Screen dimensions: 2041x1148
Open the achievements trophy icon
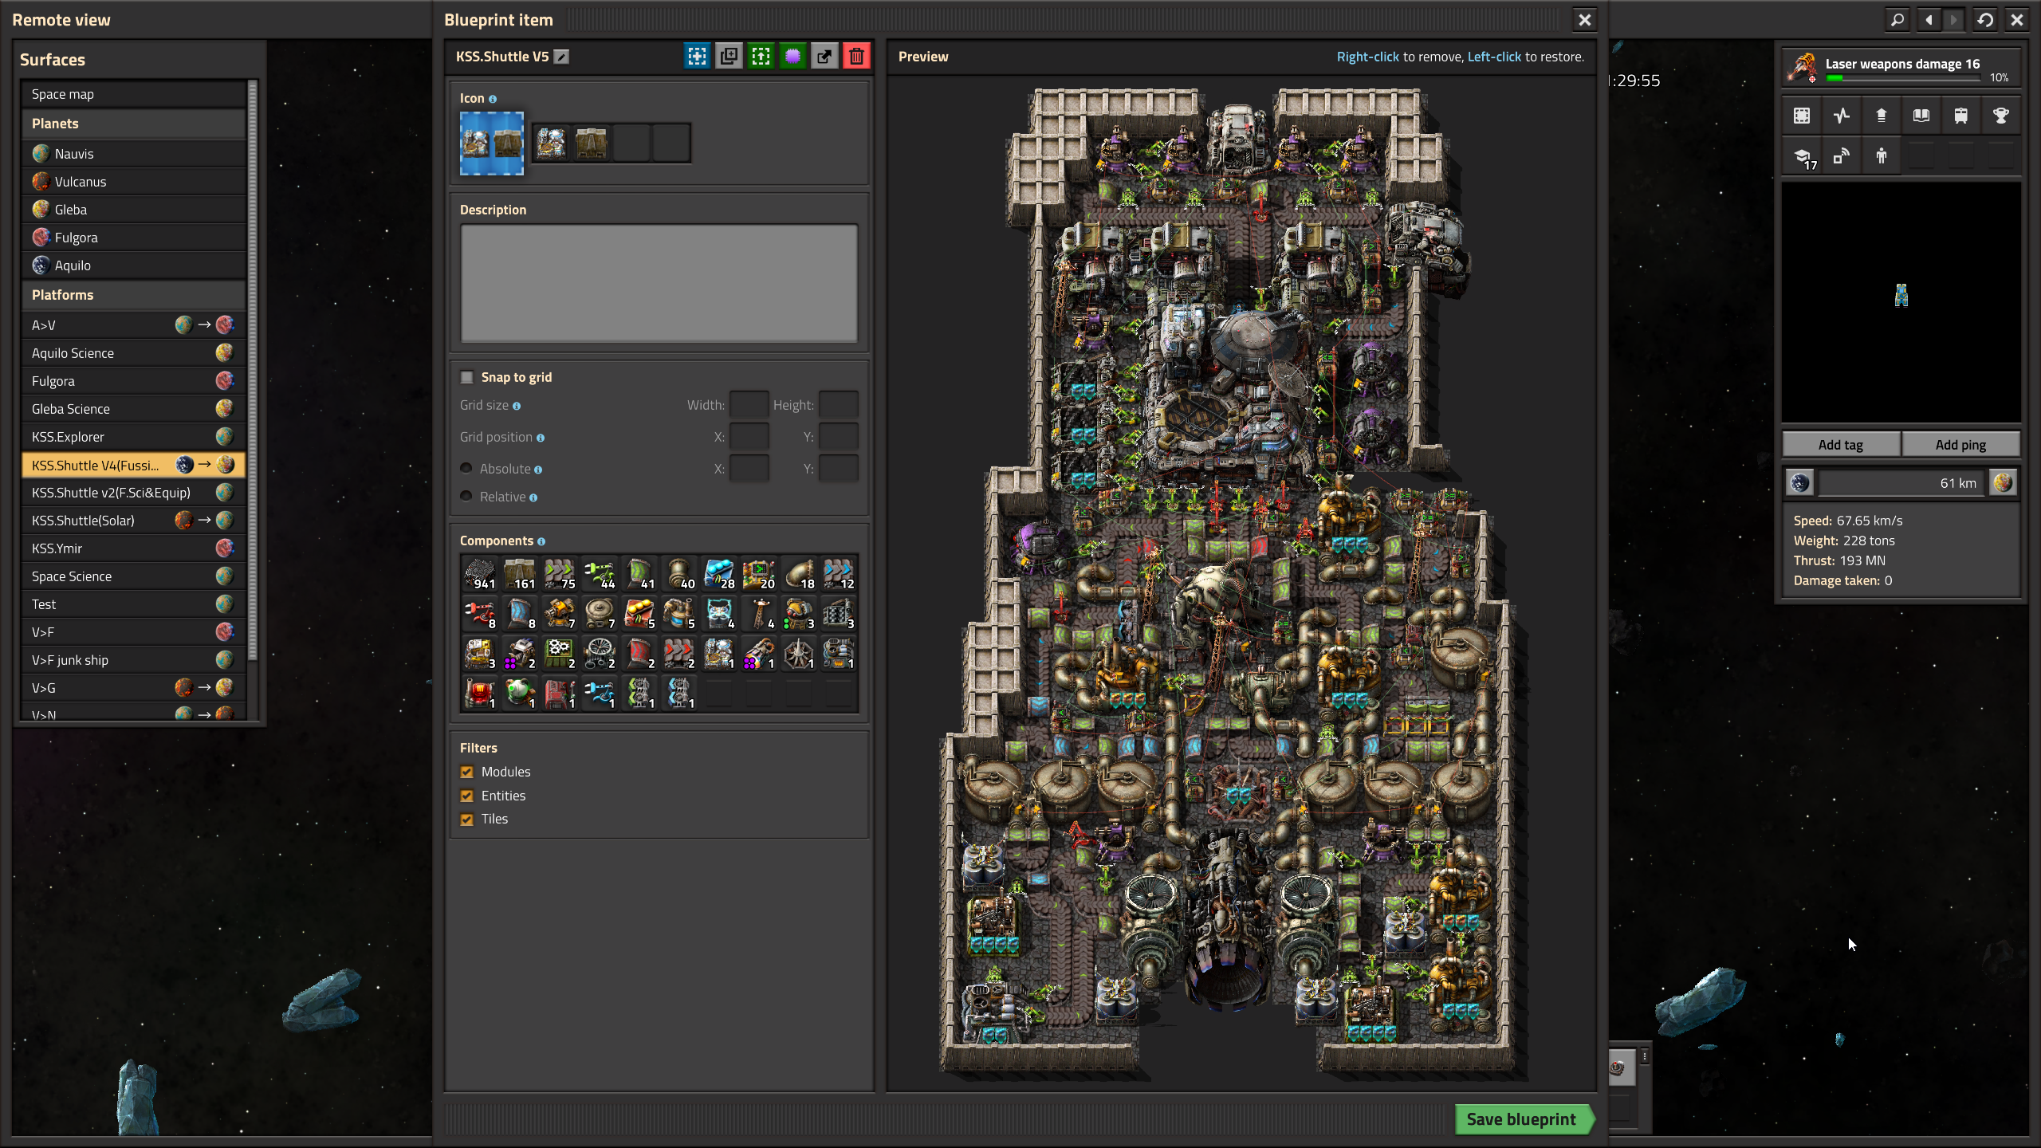[2001, 116]
